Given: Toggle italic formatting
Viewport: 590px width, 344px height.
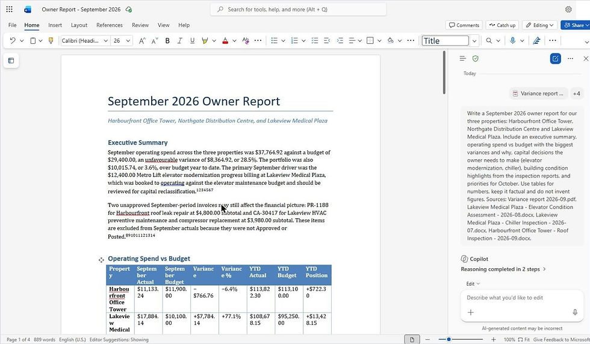Looking at the screenshot, I should coord(180,41).
